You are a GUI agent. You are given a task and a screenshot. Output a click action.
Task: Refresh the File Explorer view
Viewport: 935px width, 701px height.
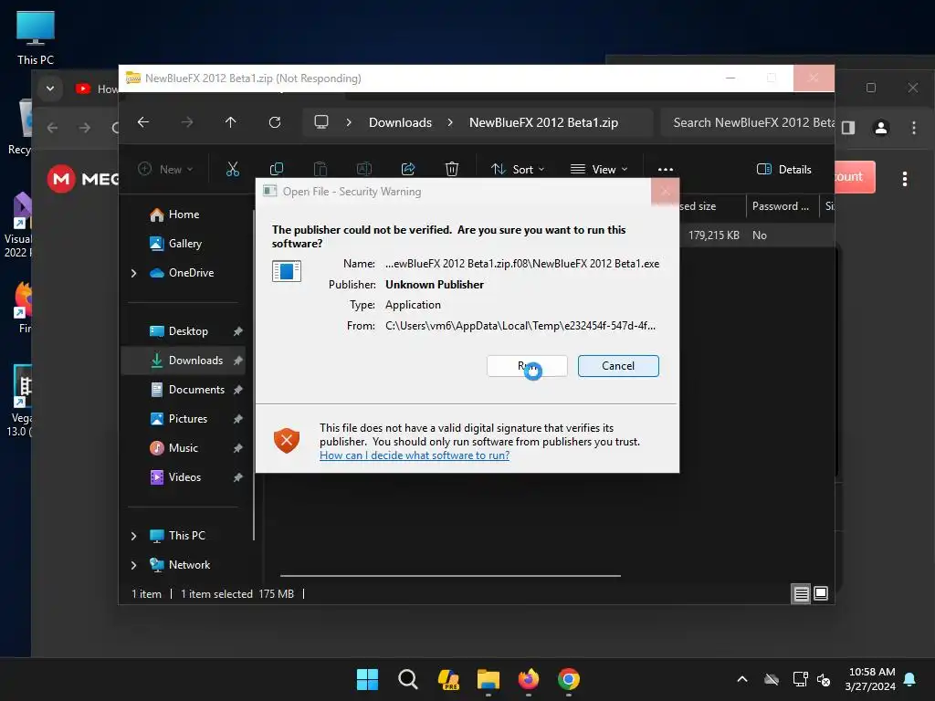[x=275, y=122]
